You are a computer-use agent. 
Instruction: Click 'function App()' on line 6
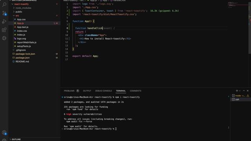point(82,21)
